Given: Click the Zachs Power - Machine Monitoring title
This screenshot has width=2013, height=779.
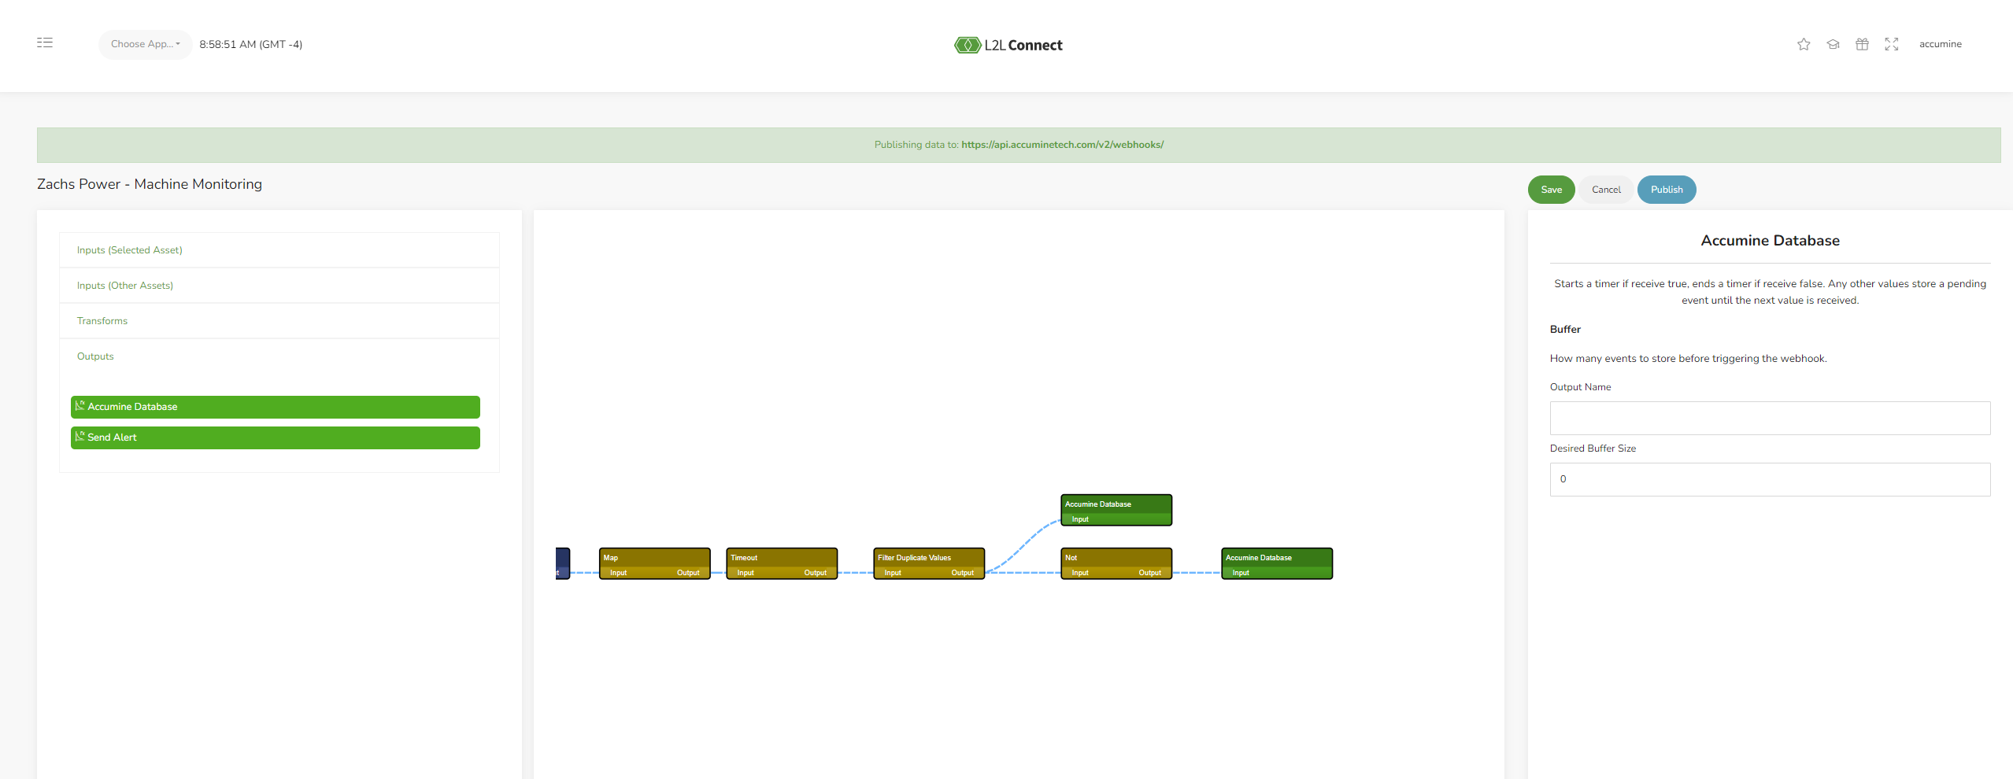Looking at the screenshot, I should 150,184.
